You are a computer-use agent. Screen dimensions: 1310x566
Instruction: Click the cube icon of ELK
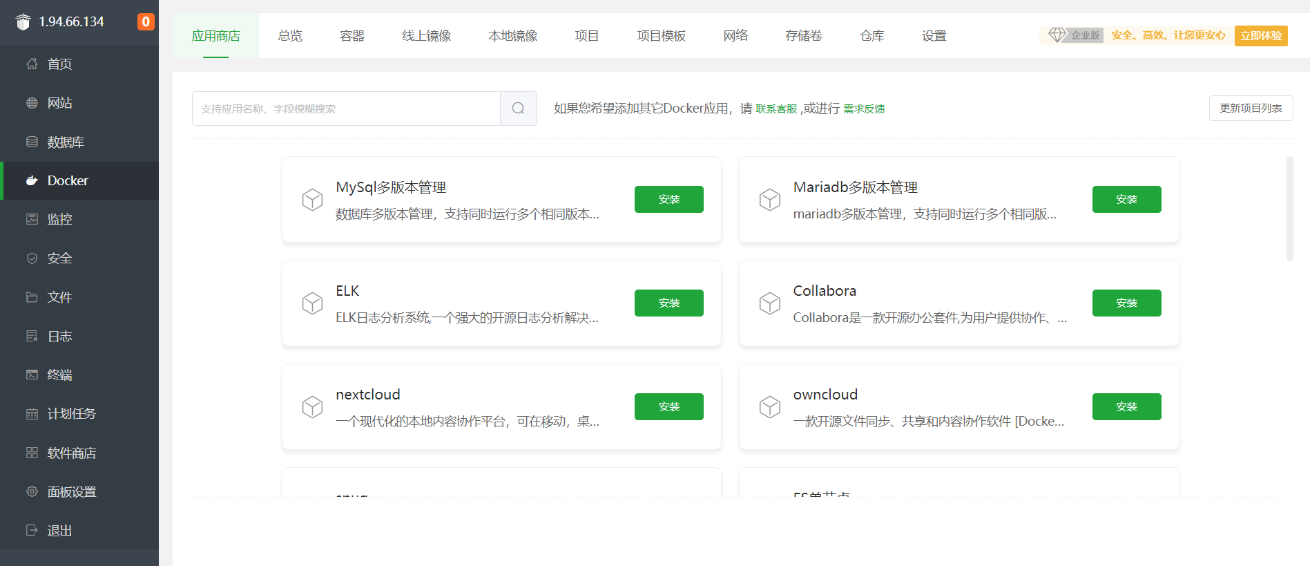(x=312, y=303)
